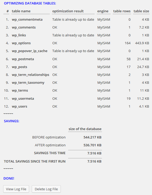Click the SAVINGS heading

pyautogui.click(x=12, y=121)
